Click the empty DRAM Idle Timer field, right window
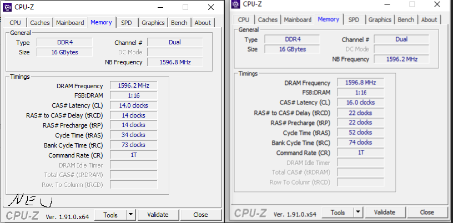Screen dimensions: 453x223 pyautogui.click(x=360, y=163)
